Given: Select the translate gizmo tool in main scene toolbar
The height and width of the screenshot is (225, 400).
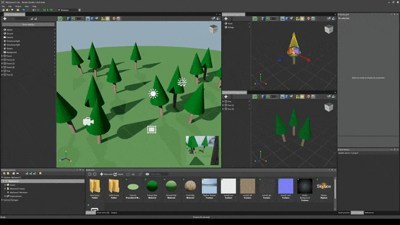Looking at the screenshot, I should coord(60,19).
